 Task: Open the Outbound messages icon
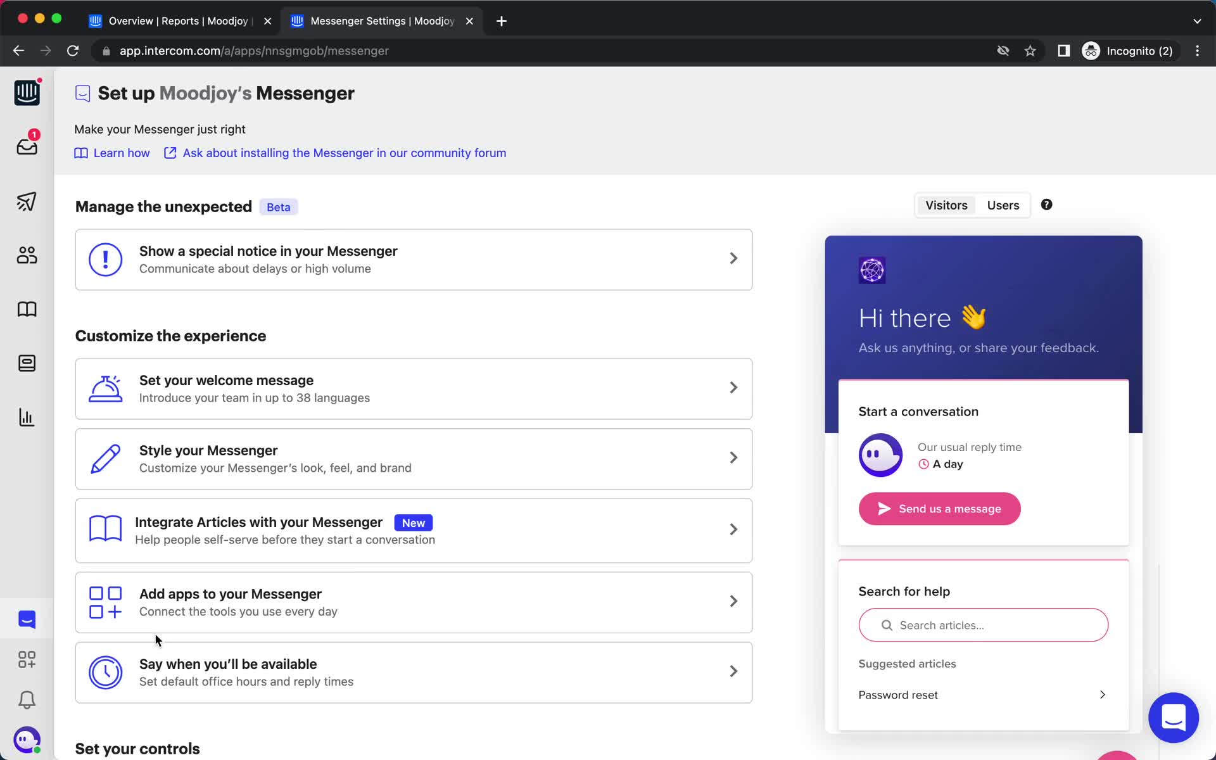click(26, 201)
